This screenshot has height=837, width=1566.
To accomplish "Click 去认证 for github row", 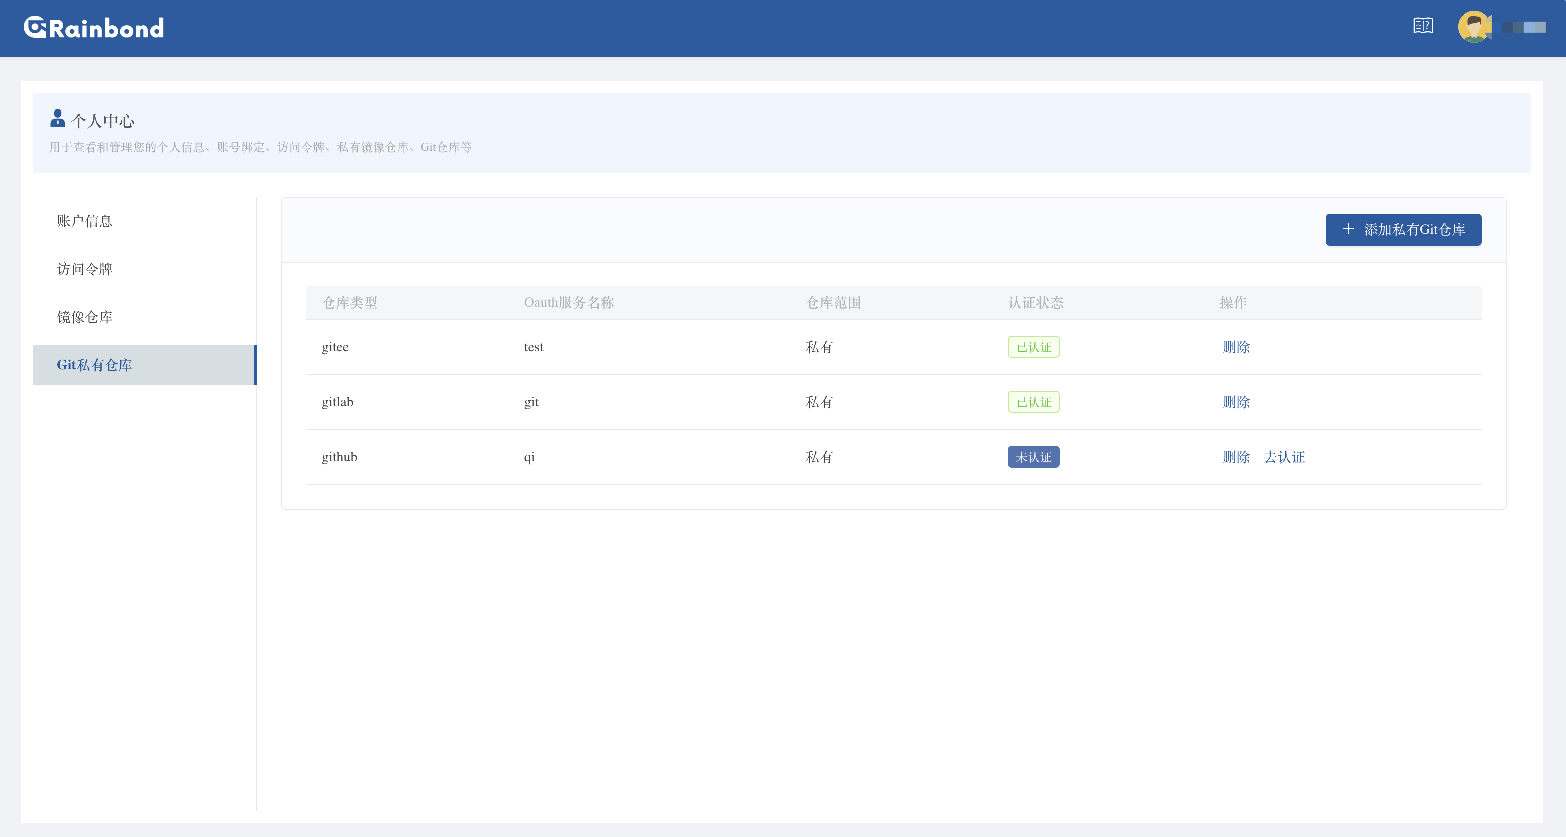I will [1284, 457].
